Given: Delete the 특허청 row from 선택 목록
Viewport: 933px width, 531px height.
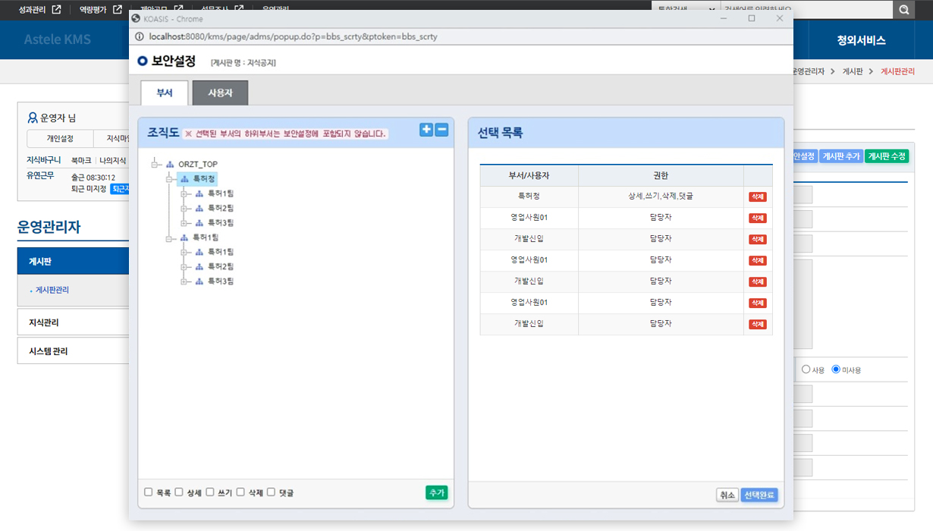Looking at the screenshot, I should pos(757,197).
